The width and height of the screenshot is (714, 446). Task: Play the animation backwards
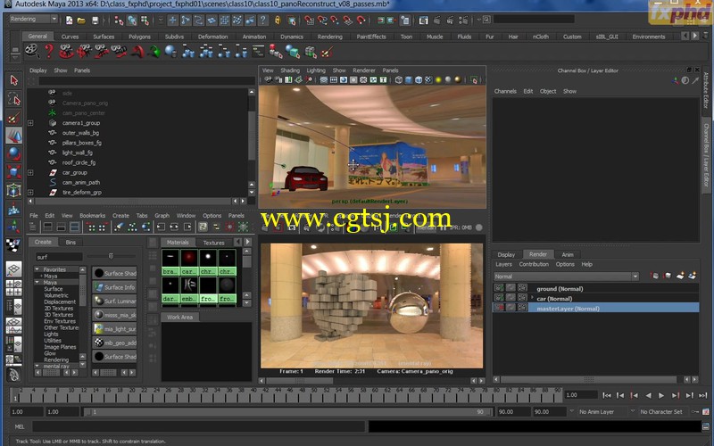649,395
